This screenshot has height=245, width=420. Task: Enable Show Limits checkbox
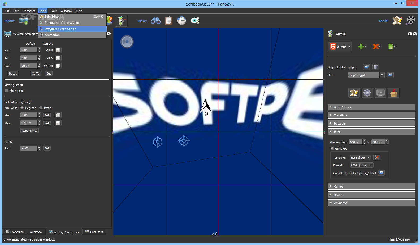pyautogui.click(x=7, y=90)
